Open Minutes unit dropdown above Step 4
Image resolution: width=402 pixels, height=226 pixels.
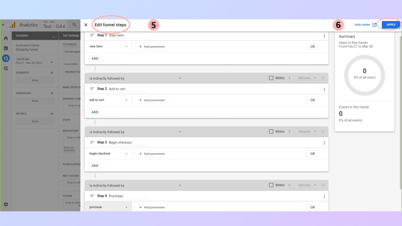[308, 185]
